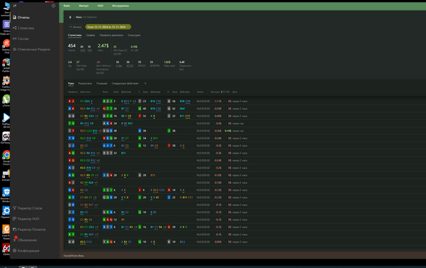
Task: Click the 3-Bet stat label
Action: (119, 66)
